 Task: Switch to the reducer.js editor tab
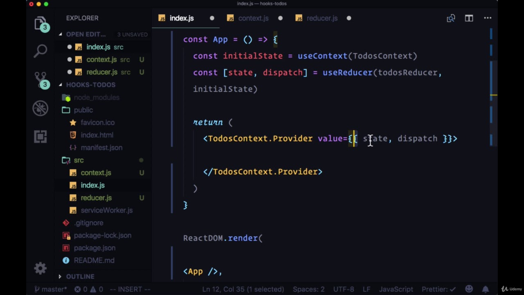click(322, 18)
